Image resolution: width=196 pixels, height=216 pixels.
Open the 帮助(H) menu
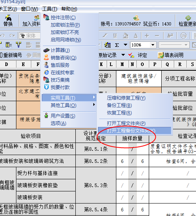[69, 9]
